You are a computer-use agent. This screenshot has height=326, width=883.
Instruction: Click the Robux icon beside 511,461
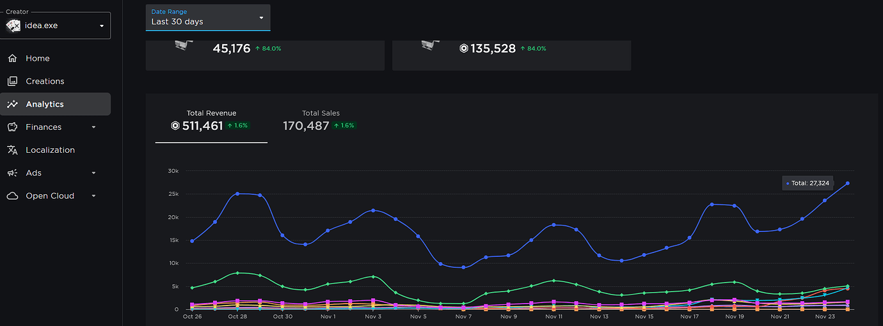coord(175,126)
